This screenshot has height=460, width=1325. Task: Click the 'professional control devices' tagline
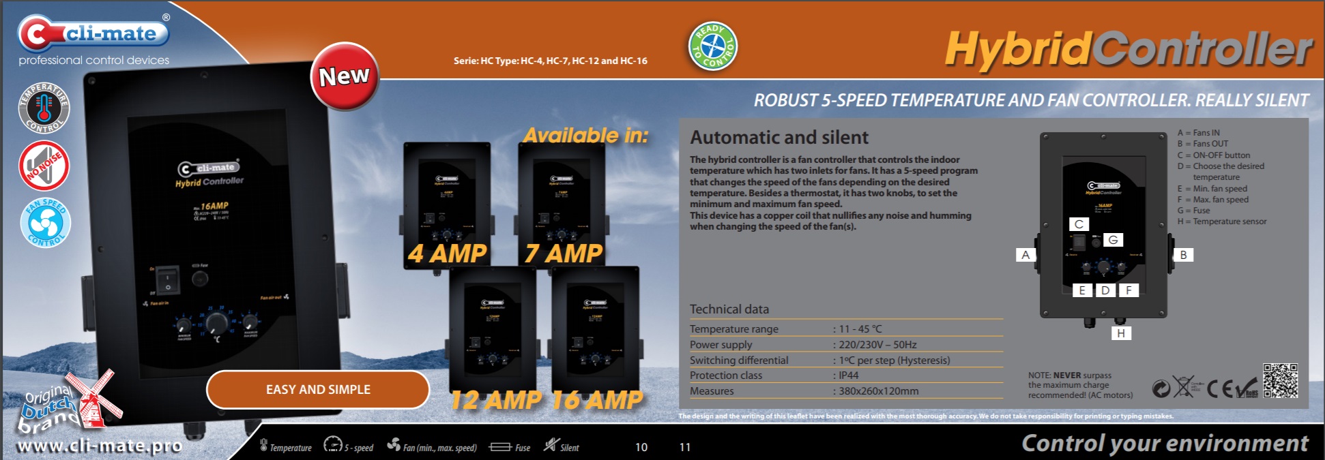[94, 60]
